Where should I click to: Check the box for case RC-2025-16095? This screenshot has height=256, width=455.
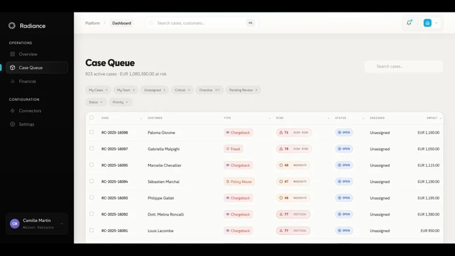92,164
